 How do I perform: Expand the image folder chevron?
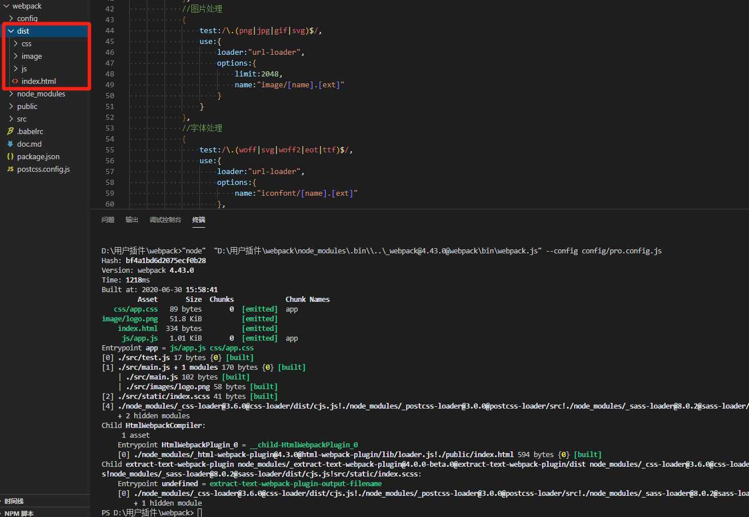(15, 56)
